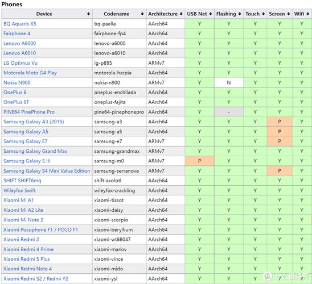This screenshot has width=312, height=284.
Task: Open the Xiaomi Redmi 2 link
Action: [21, 239]
